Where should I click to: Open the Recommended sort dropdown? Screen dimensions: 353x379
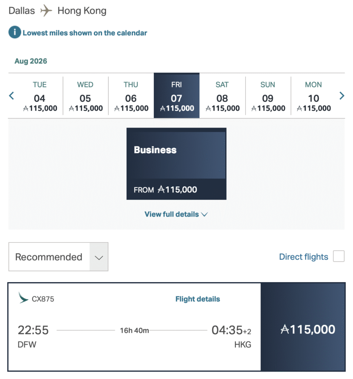[x=58, y=257]
